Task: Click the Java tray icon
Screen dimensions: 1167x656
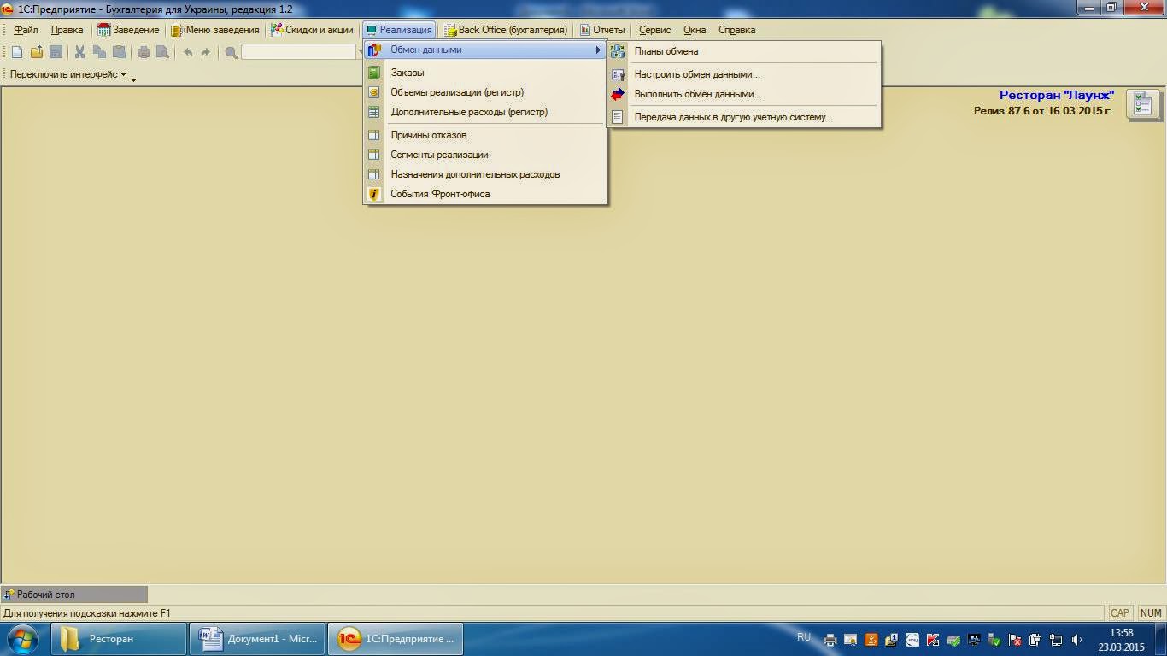Action: [x=871, y=640]
